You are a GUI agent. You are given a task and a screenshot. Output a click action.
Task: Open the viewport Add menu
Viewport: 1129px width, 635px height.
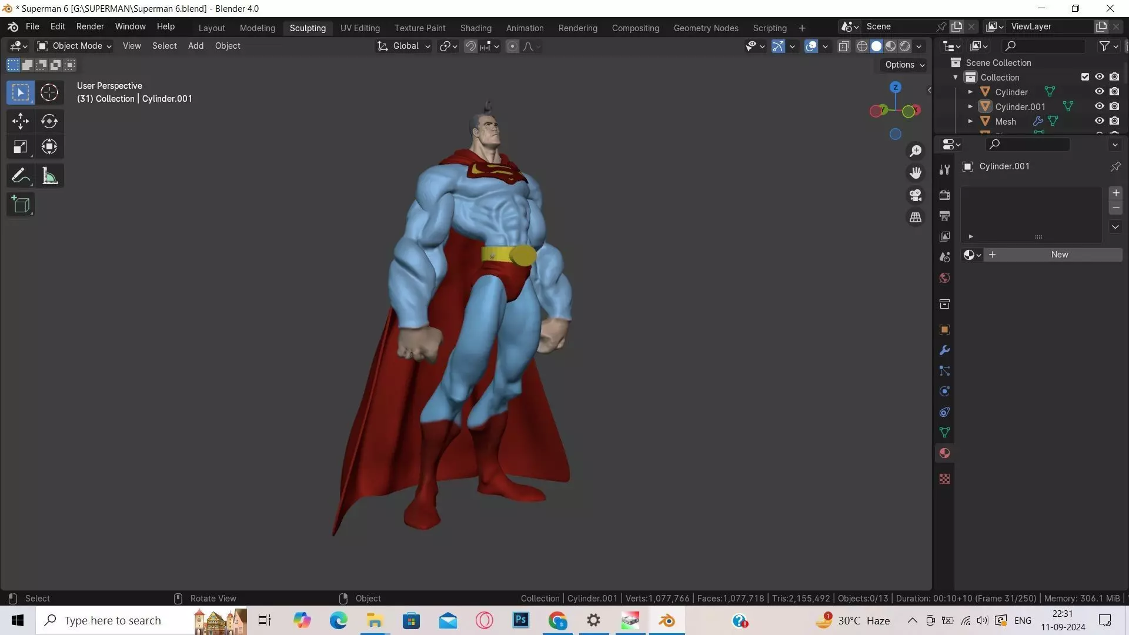pyautogui.click(x=196, y=46)
